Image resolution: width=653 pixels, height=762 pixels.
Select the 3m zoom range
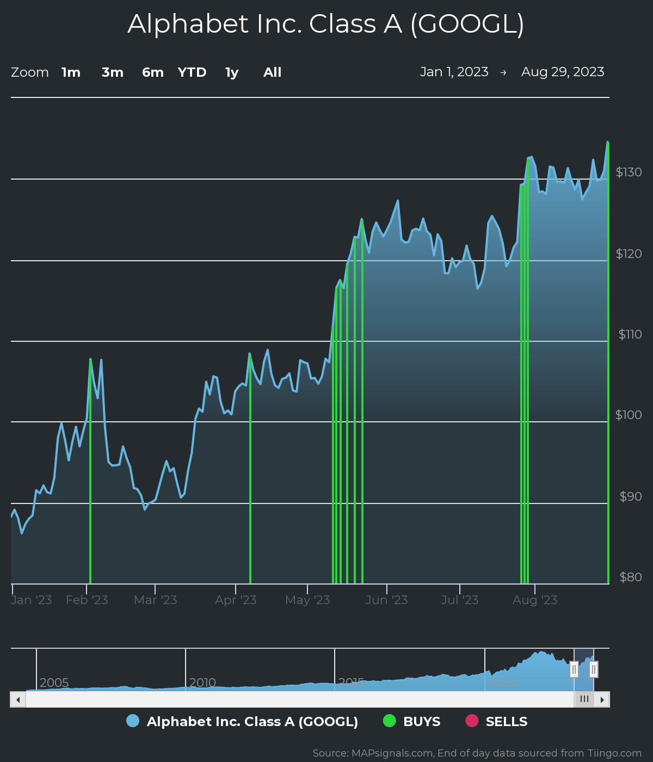click(x=113, y=72)
